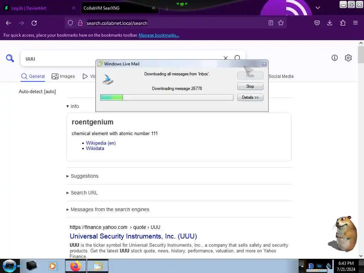
Task: Go back to the previous page
Action: pos(9,23)
